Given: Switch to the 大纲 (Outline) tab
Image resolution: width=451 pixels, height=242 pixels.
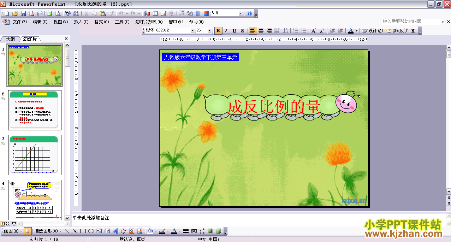Looking at the screenshot, I should coord(11,39).
